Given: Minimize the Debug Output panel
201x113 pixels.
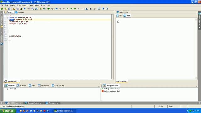Looking at the screenshot, I should coord(196,13).
